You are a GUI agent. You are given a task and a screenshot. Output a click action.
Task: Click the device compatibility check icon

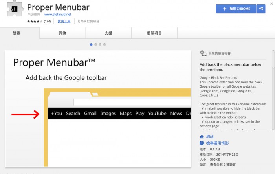[203, 53]
